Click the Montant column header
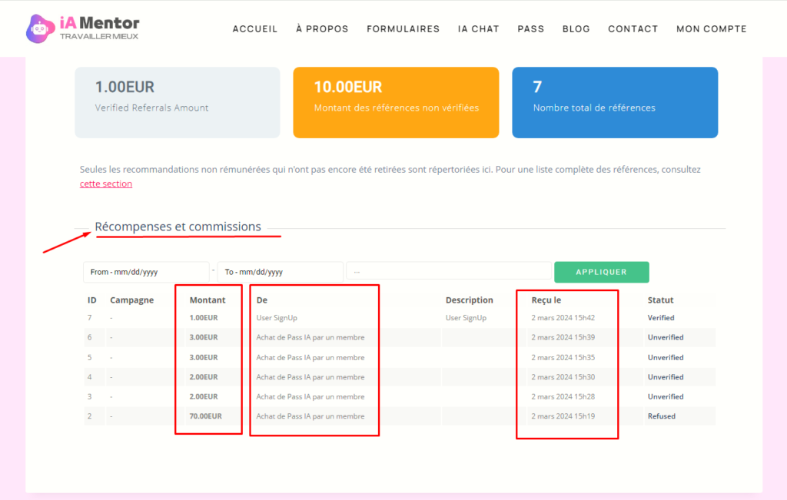787x500 pixels. [208, 300]
